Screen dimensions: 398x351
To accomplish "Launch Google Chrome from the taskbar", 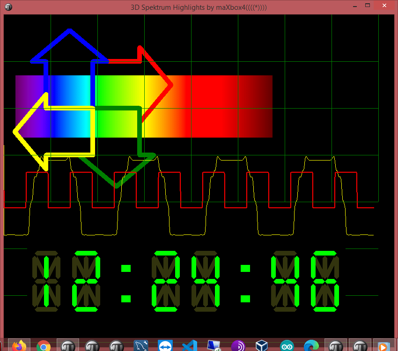I will point(44,346).
